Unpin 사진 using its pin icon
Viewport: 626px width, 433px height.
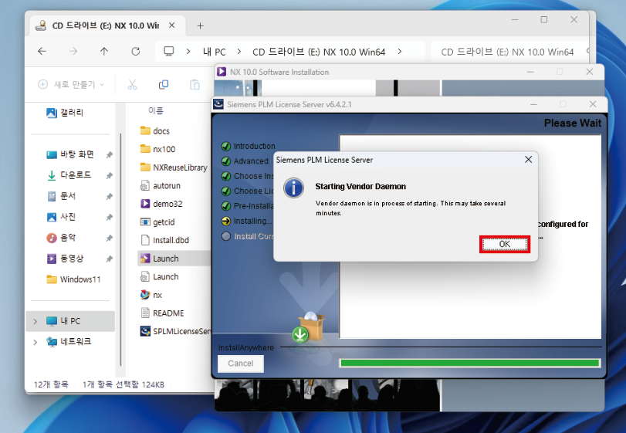point(109,218)
